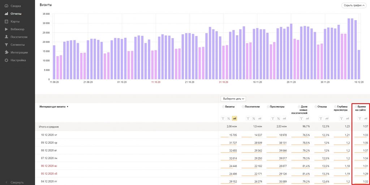Viewport: 370px width, 185px height.
Task: Toggle the highlighted chart icon under Визиты
Action: pyautogui.click(x=234, y=118)
